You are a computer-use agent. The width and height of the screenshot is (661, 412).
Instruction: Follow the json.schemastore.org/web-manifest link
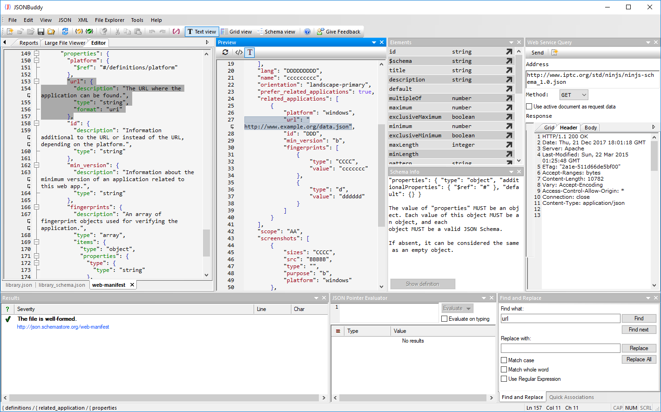click(63, 327)
